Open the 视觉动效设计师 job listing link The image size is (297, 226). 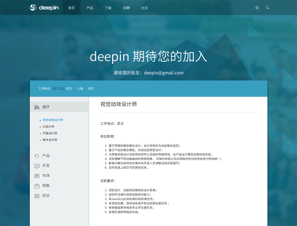pos(53,120)
